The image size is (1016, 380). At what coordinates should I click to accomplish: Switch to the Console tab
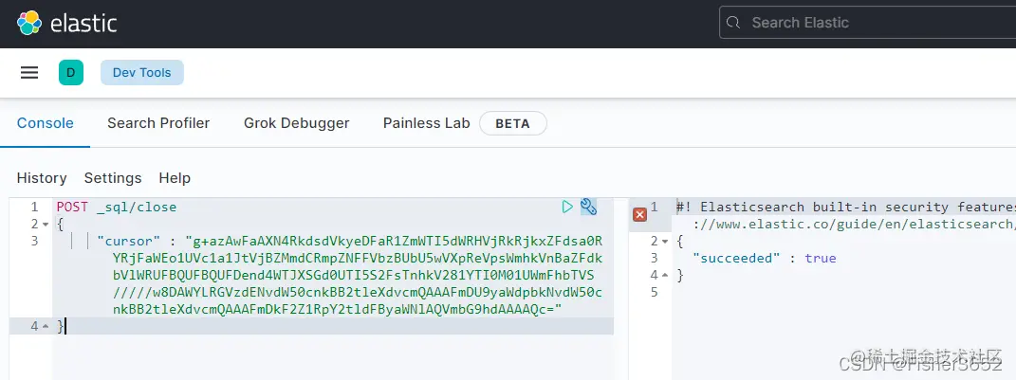point(46,123)
